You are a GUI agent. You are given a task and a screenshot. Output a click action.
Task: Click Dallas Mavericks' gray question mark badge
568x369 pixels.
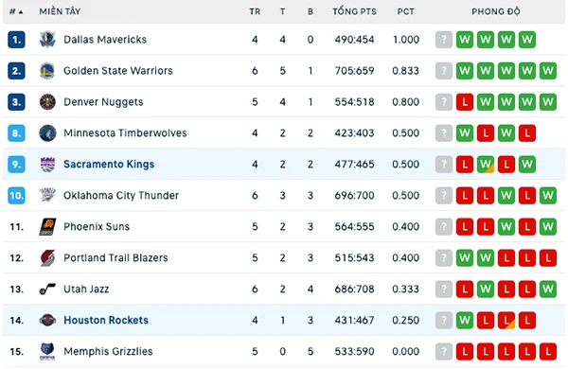(444, 40)
